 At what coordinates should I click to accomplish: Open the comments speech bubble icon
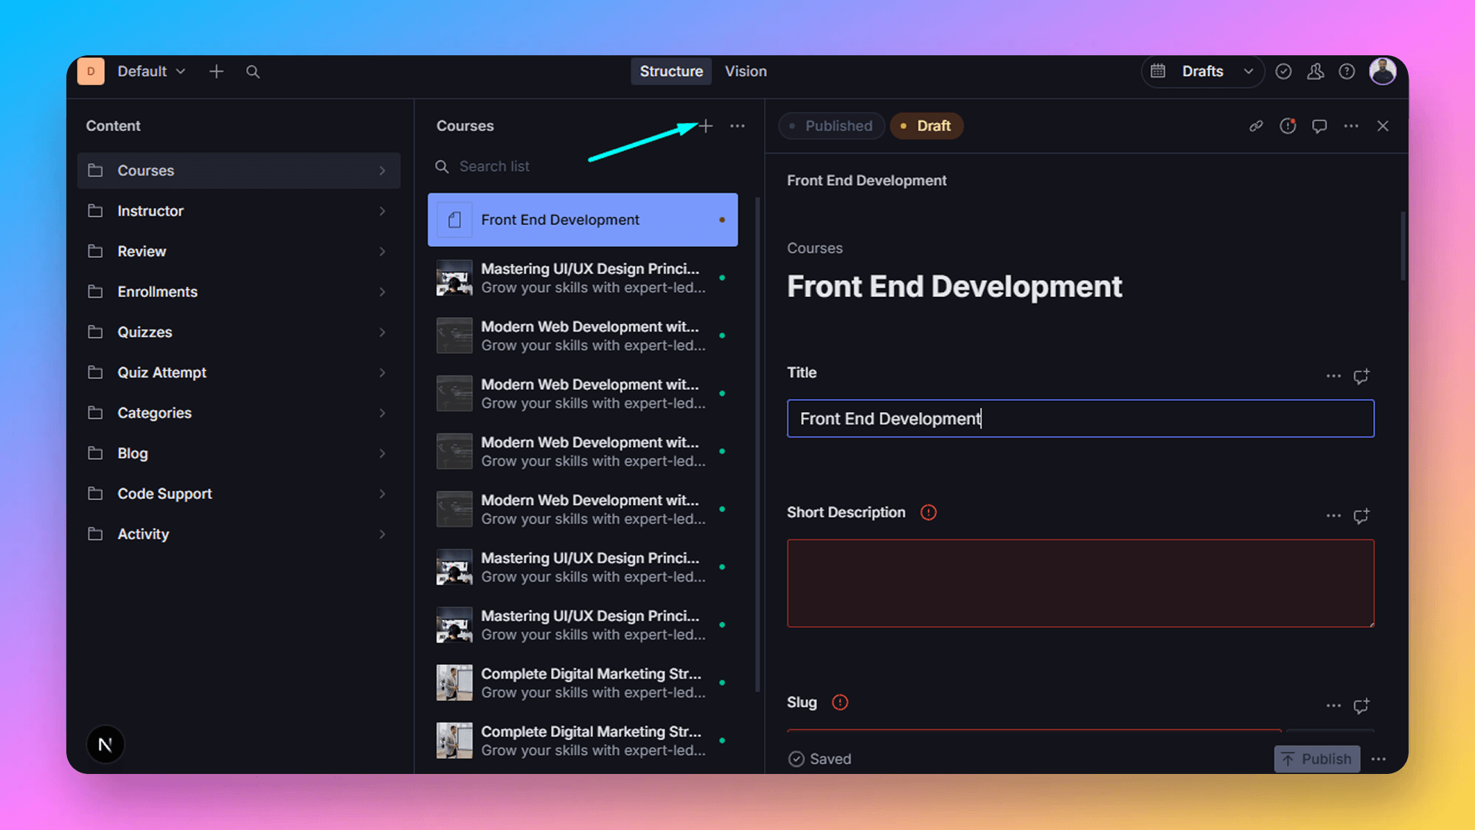click(x=1319, y=126)
